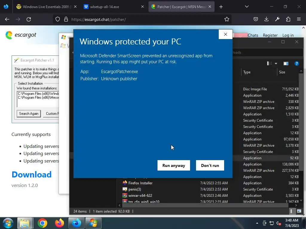Expand the list all tabs chevron
Viewport: 306px width, 229px height.
click(247, 7)
